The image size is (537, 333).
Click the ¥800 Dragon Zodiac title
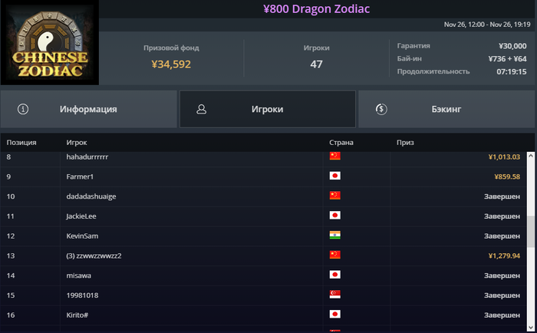[316, 9]
